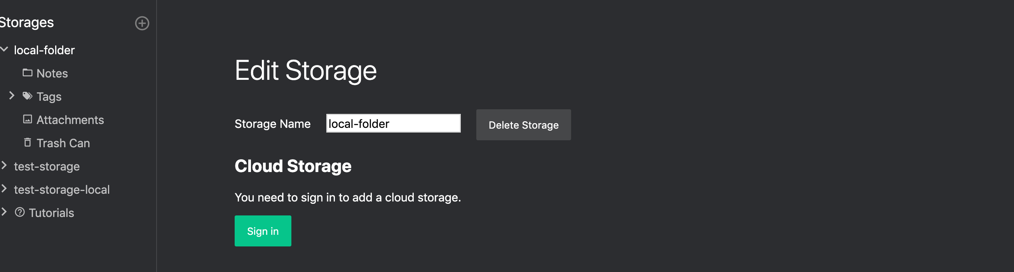Click the Attachments image icon
The width and height of the screenshot is (1014, 272).
tap(27, 119)
